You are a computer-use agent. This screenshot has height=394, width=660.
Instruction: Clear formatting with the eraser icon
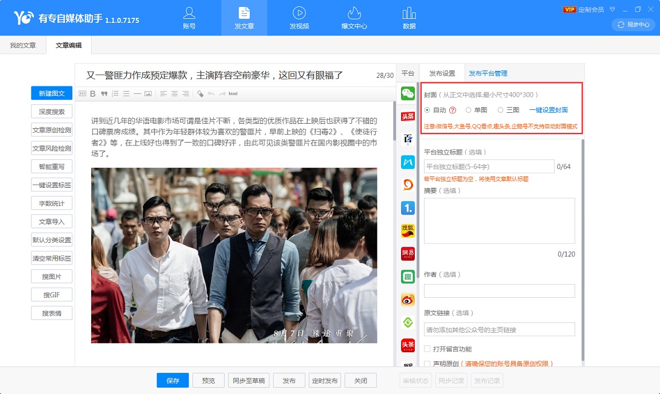pos(201,93)
